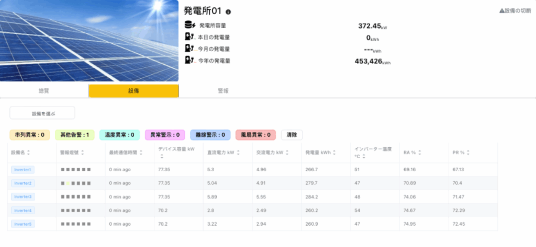Click Inverter1's alarm indicator lights
Image resolution: width=536 pixels, height=247 pixels.
pos(76,170)
